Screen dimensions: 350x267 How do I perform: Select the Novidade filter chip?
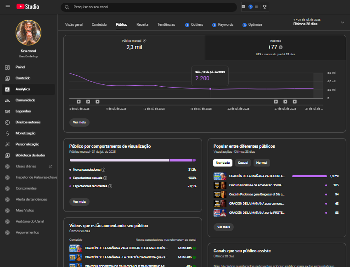pyautogui.click(x=223, y=163)
